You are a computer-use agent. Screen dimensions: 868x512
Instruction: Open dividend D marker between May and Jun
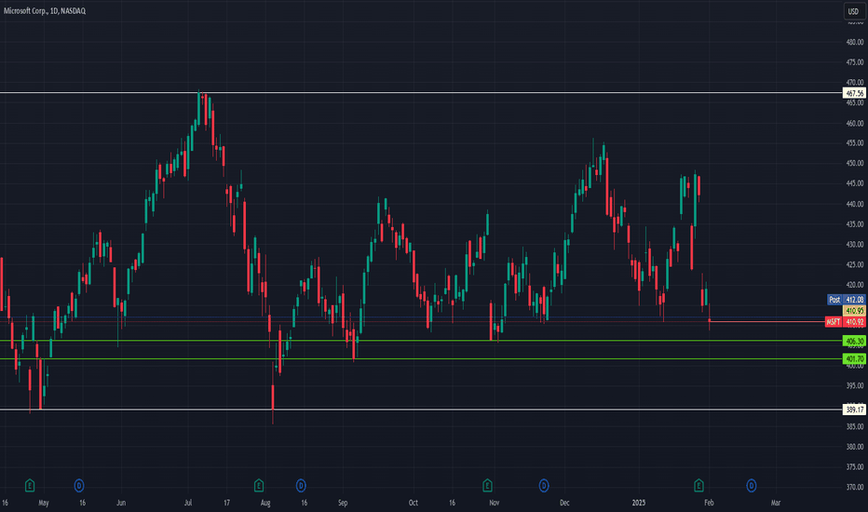(79, 486)
